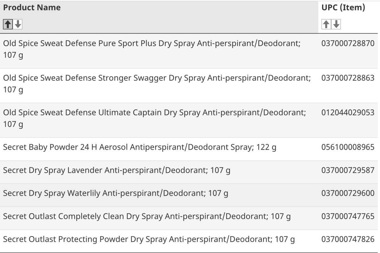Viewport: 380px width, 253px height.
Task: Click UPC 037000728863
Action: (348, 78)
